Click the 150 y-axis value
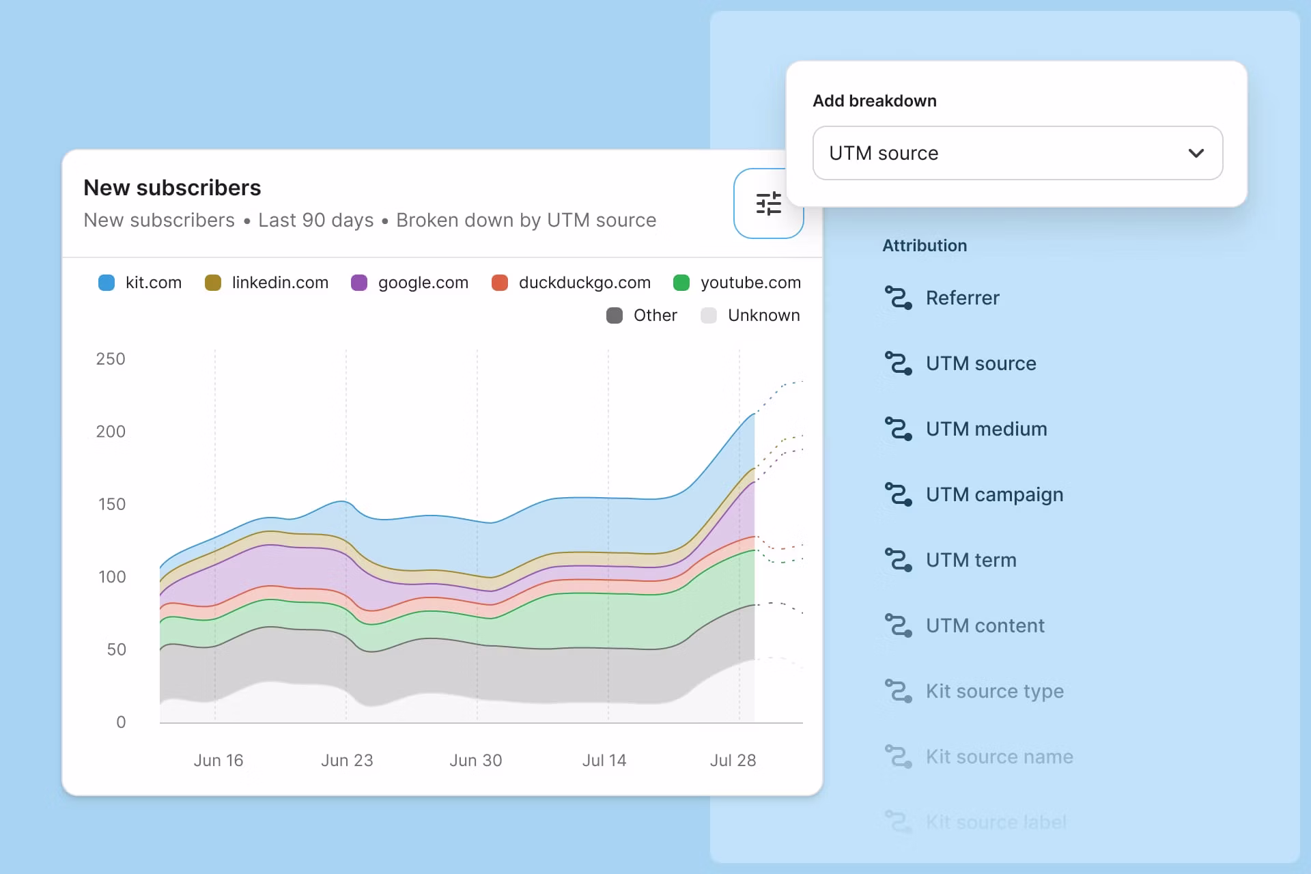This screenshot has width=1311, height=874. click(x=112, y=505)
